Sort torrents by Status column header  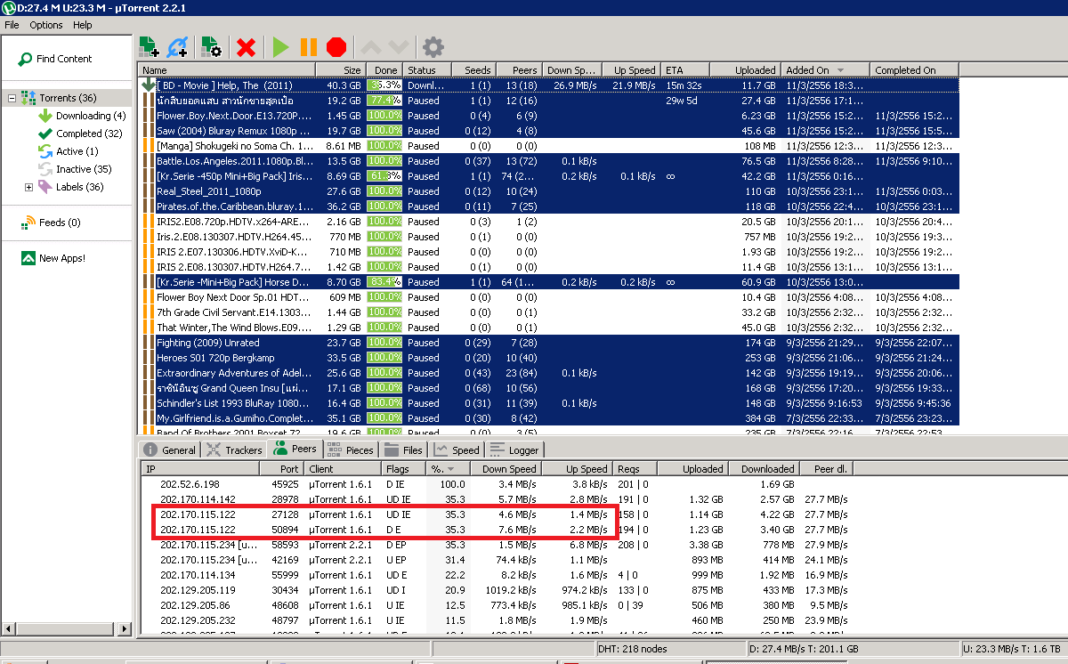click(427, 69)
